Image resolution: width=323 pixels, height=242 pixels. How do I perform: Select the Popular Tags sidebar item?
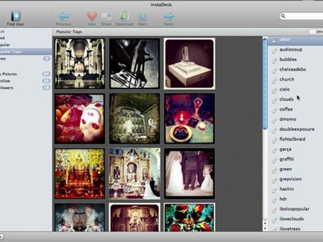pyautogui.click(x=26, y=51)
